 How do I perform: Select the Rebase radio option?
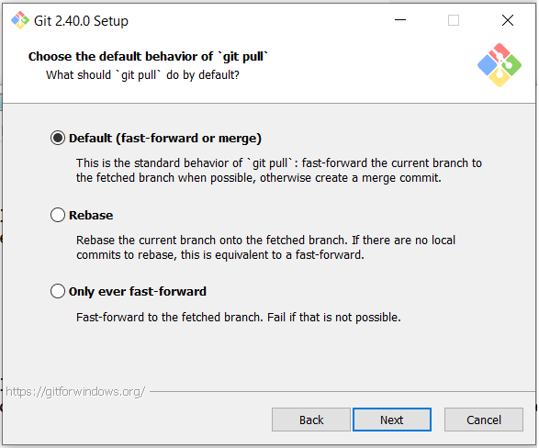coord(58,215)
